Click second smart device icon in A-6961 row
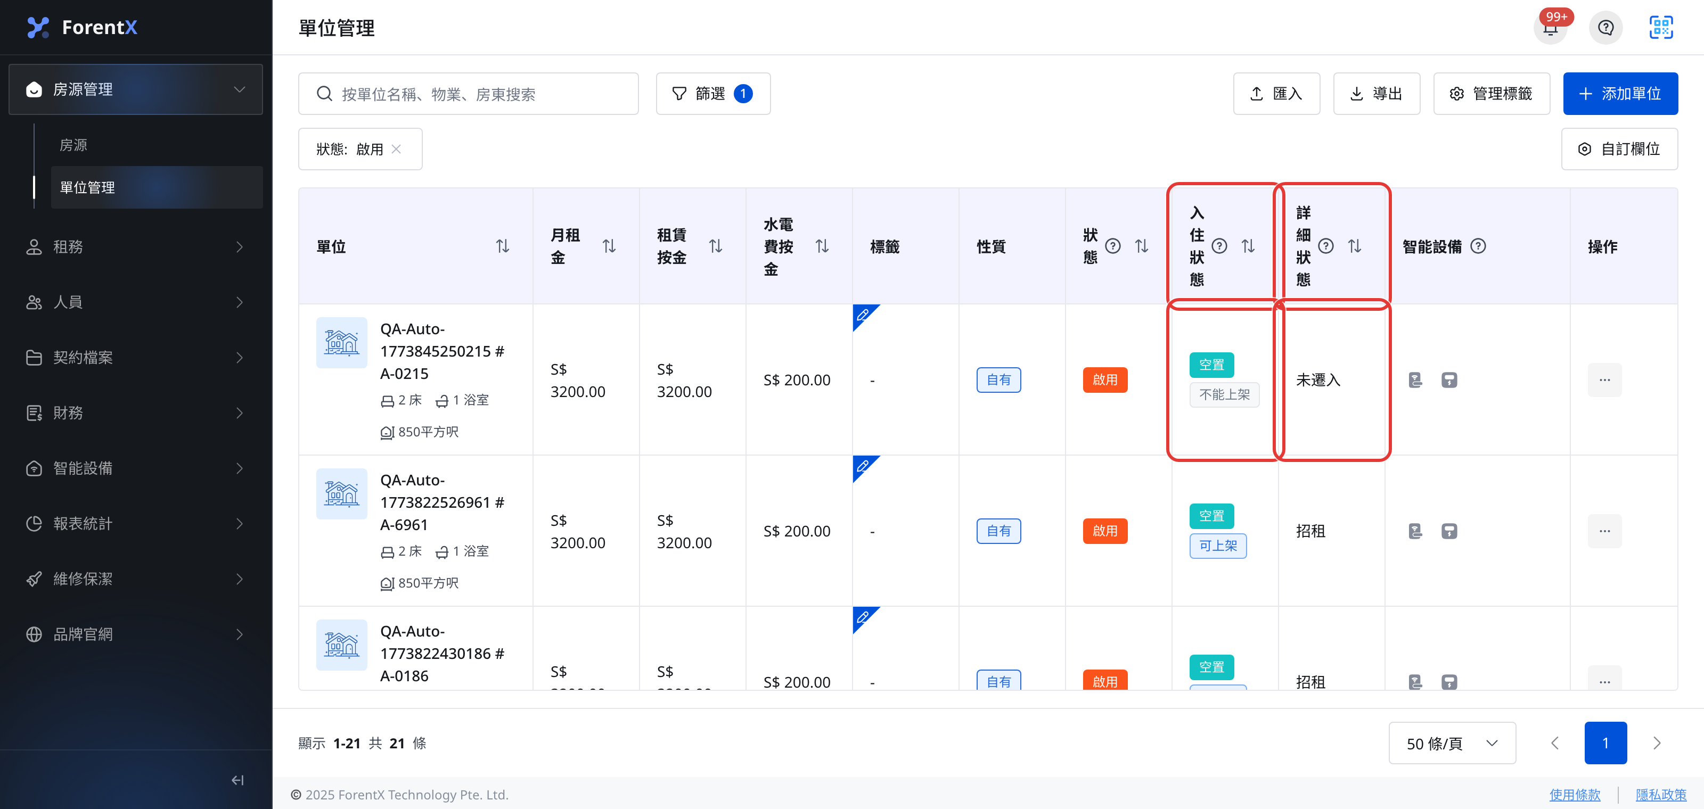The image size is (1704, 809). tap(1449, 531)
